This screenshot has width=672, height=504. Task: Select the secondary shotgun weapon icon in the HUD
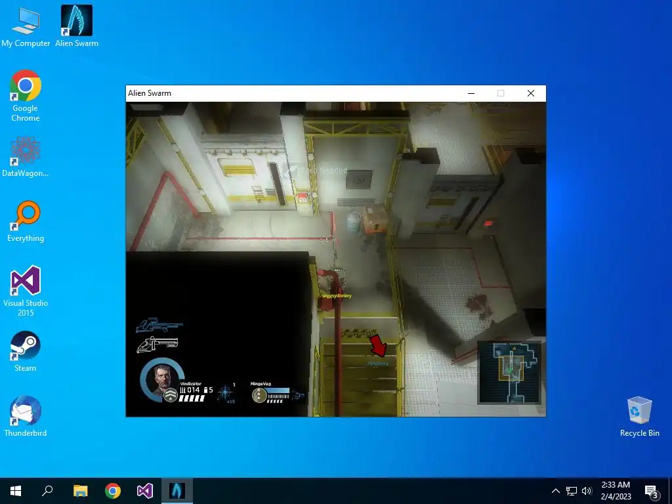tap(157, 344)
